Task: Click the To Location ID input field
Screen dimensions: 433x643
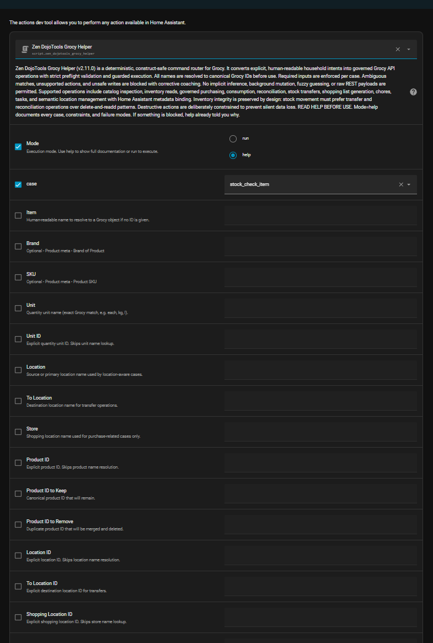Action: point(320,586)
